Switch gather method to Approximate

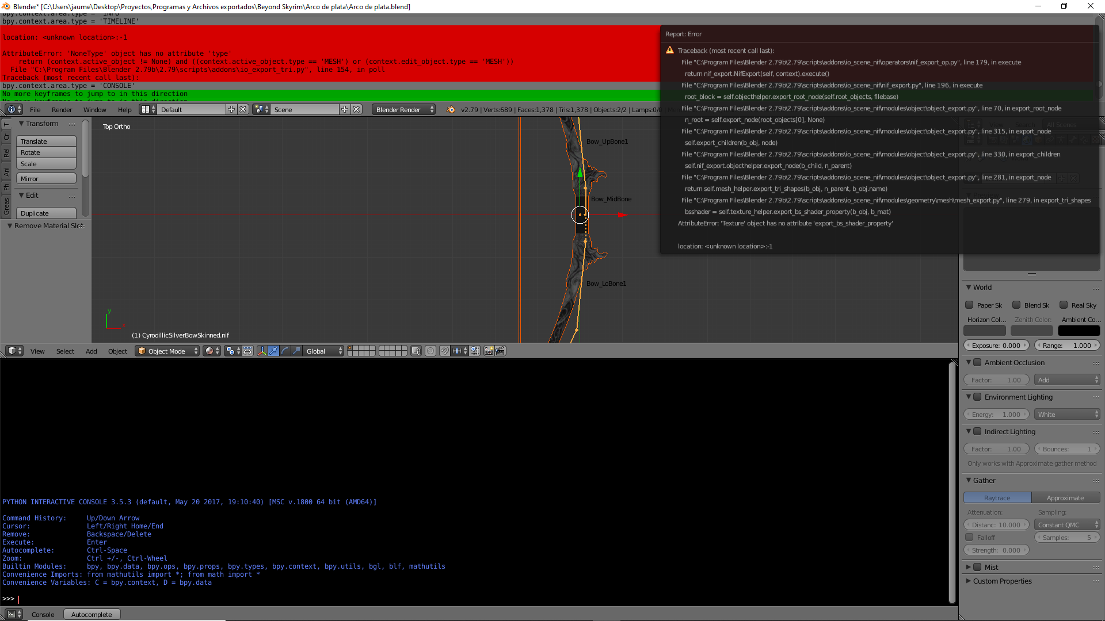pos(1066,497)
